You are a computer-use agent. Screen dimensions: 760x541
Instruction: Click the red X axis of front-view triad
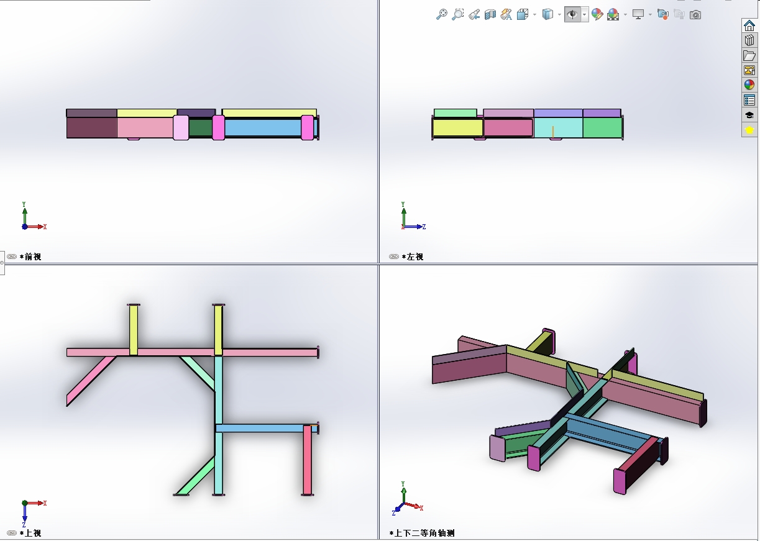(36, 227)
